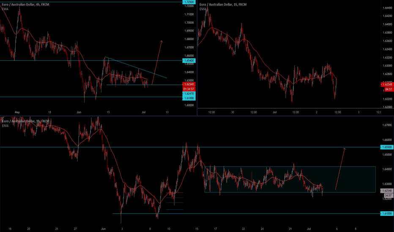Image resolution: width=394 pixels, height=232 pixels.
Task: Click the 30 date on the 15-minute time axis
Action: tap(233, 112)
